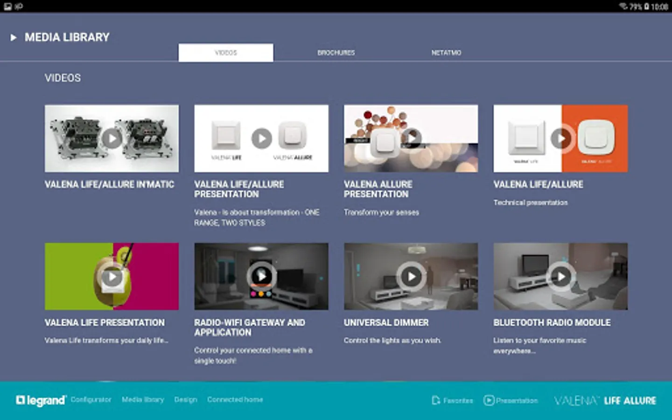Screen dimensions: 672x420
Task: Click the 'Technical presentation' description text
Action: tap(531, 203)
